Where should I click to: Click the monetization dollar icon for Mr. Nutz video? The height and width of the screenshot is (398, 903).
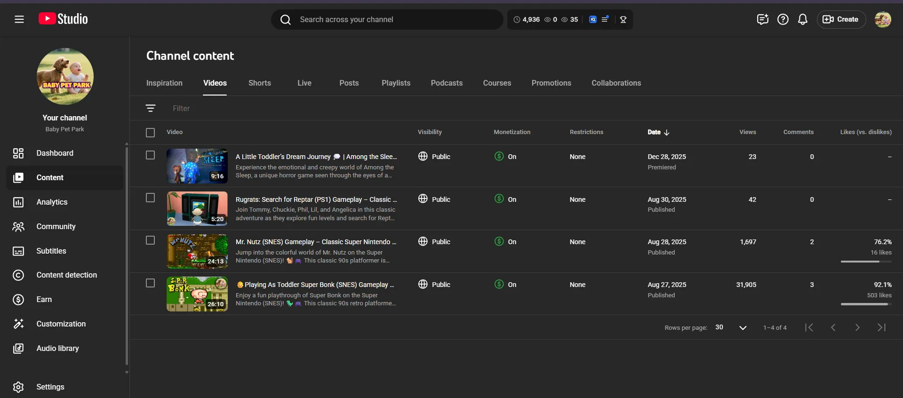coord(499,241)
